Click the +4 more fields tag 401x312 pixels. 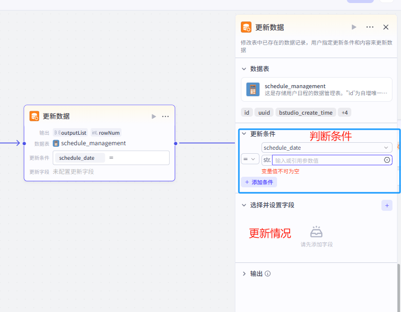(x=344, y=113)
